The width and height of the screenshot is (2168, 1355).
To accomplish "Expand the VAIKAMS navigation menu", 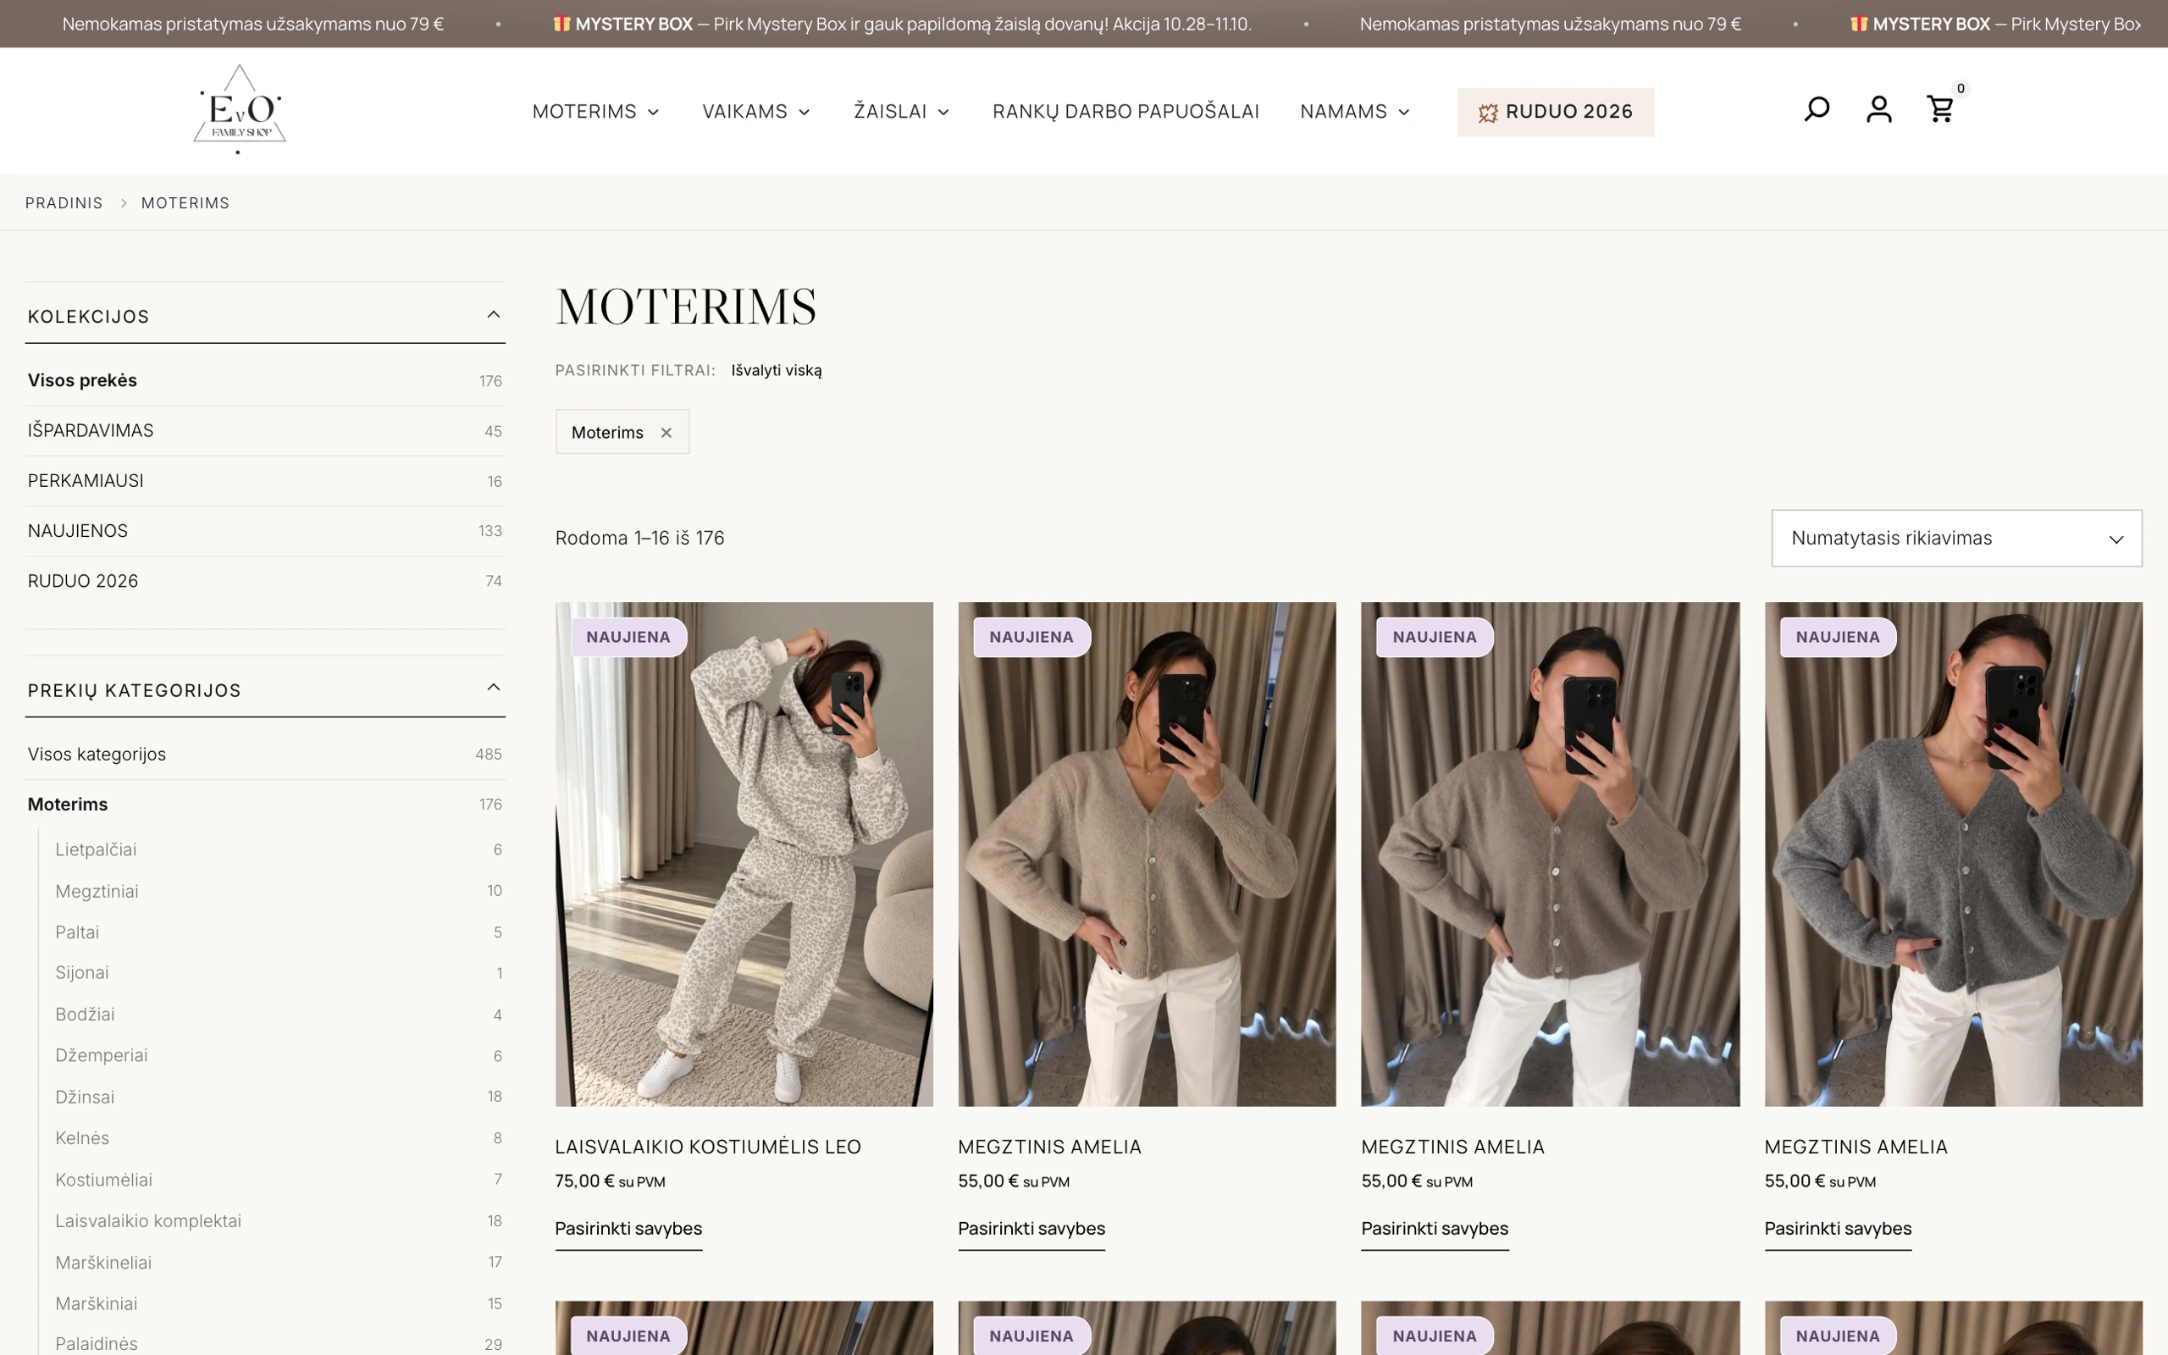I will [x=756, y=112].
